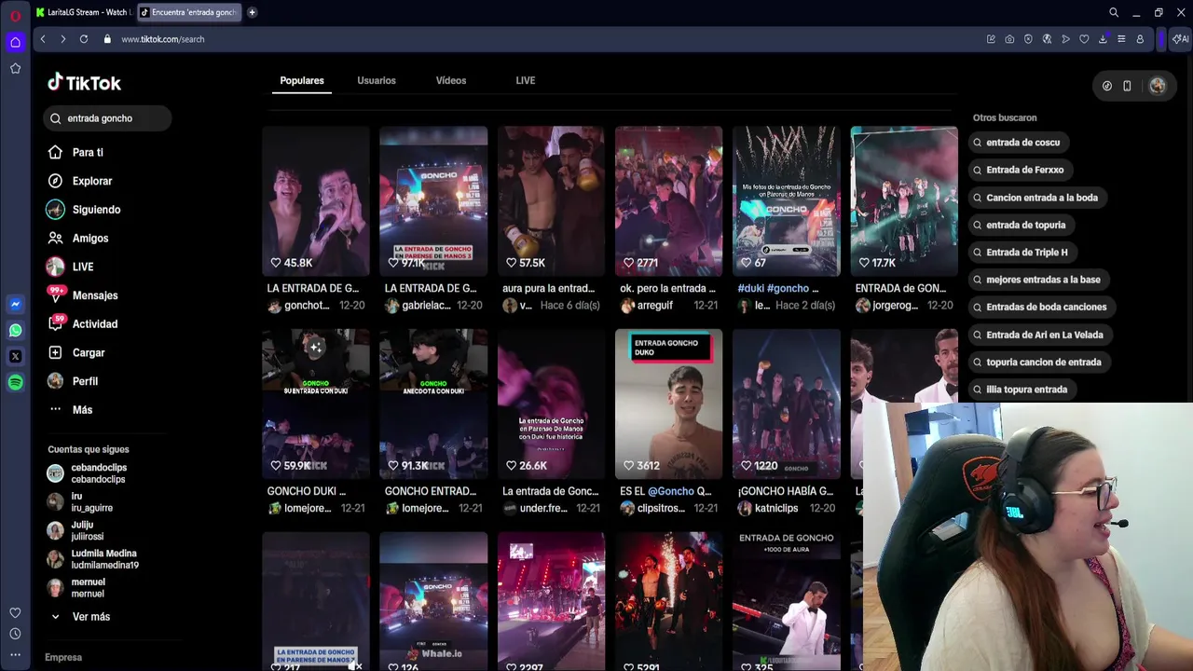Reload the page with browser refresh icon
Image resolution: width=1193 pixels, height=671 pixels.
(84, 39)
